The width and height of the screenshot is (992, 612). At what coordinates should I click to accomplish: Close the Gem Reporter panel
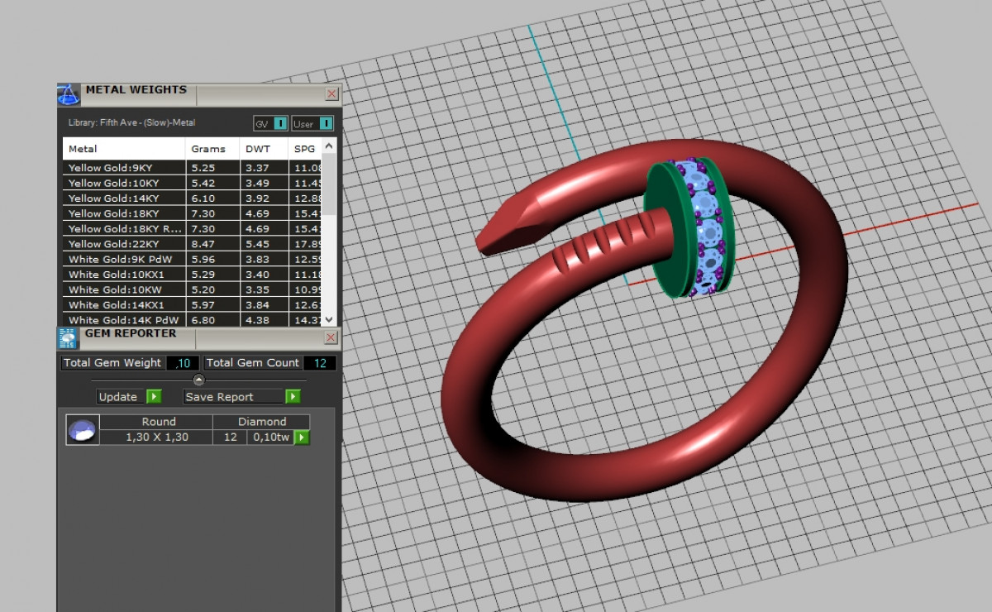(x=331, y=337)
